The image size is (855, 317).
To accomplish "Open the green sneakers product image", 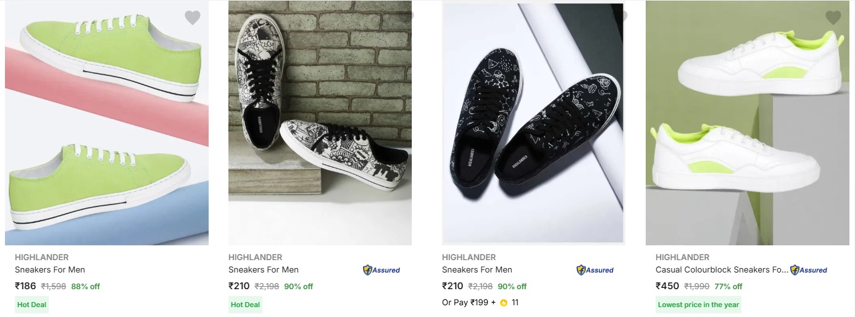I will coord(107,124).
